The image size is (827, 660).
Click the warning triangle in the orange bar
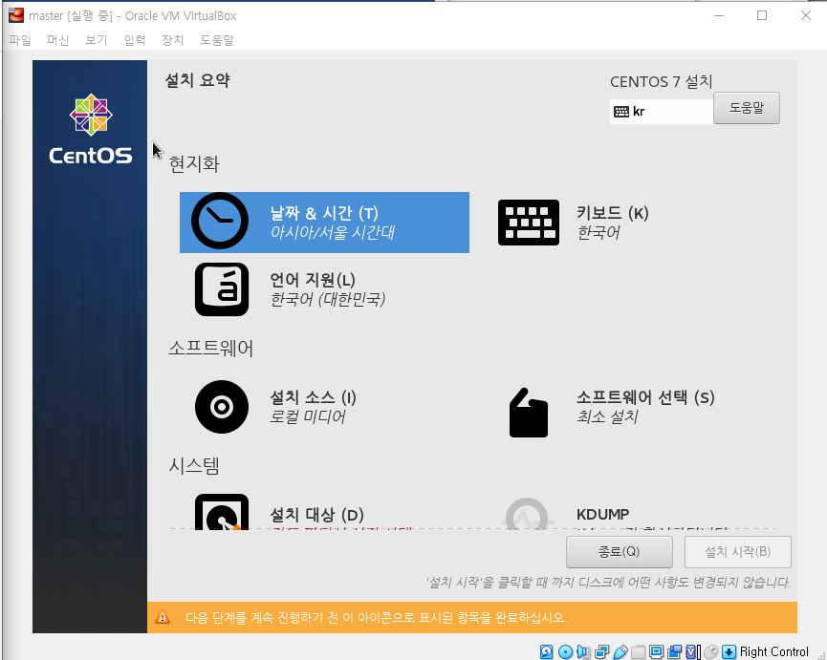(x=163, y=617)
